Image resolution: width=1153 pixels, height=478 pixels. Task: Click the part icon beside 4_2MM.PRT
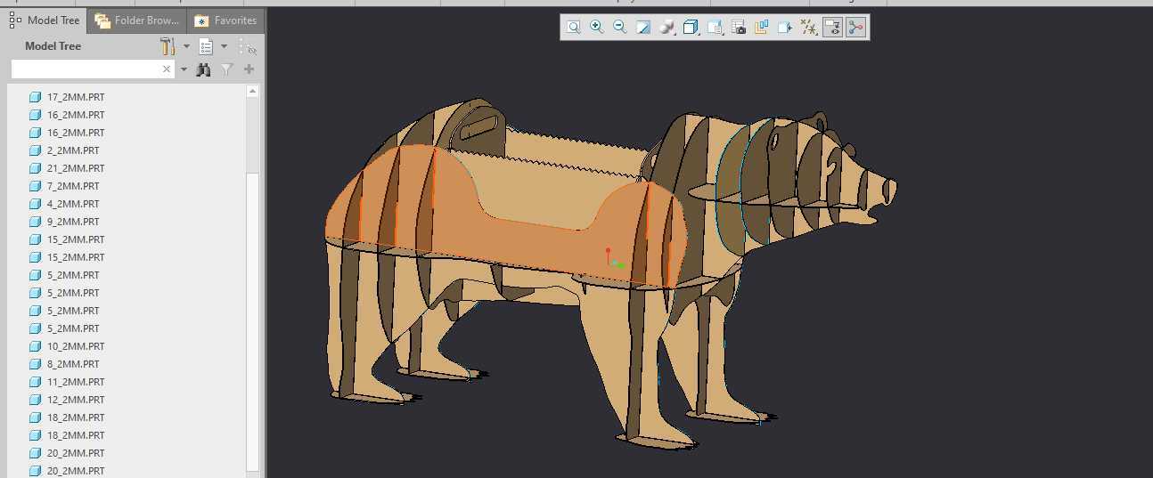pos(36,204)
